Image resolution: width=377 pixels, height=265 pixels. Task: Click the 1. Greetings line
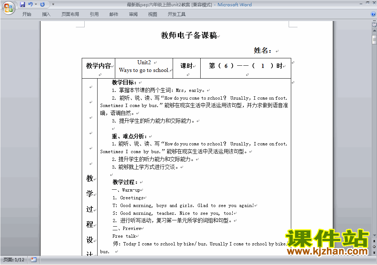tap(128, 198)
